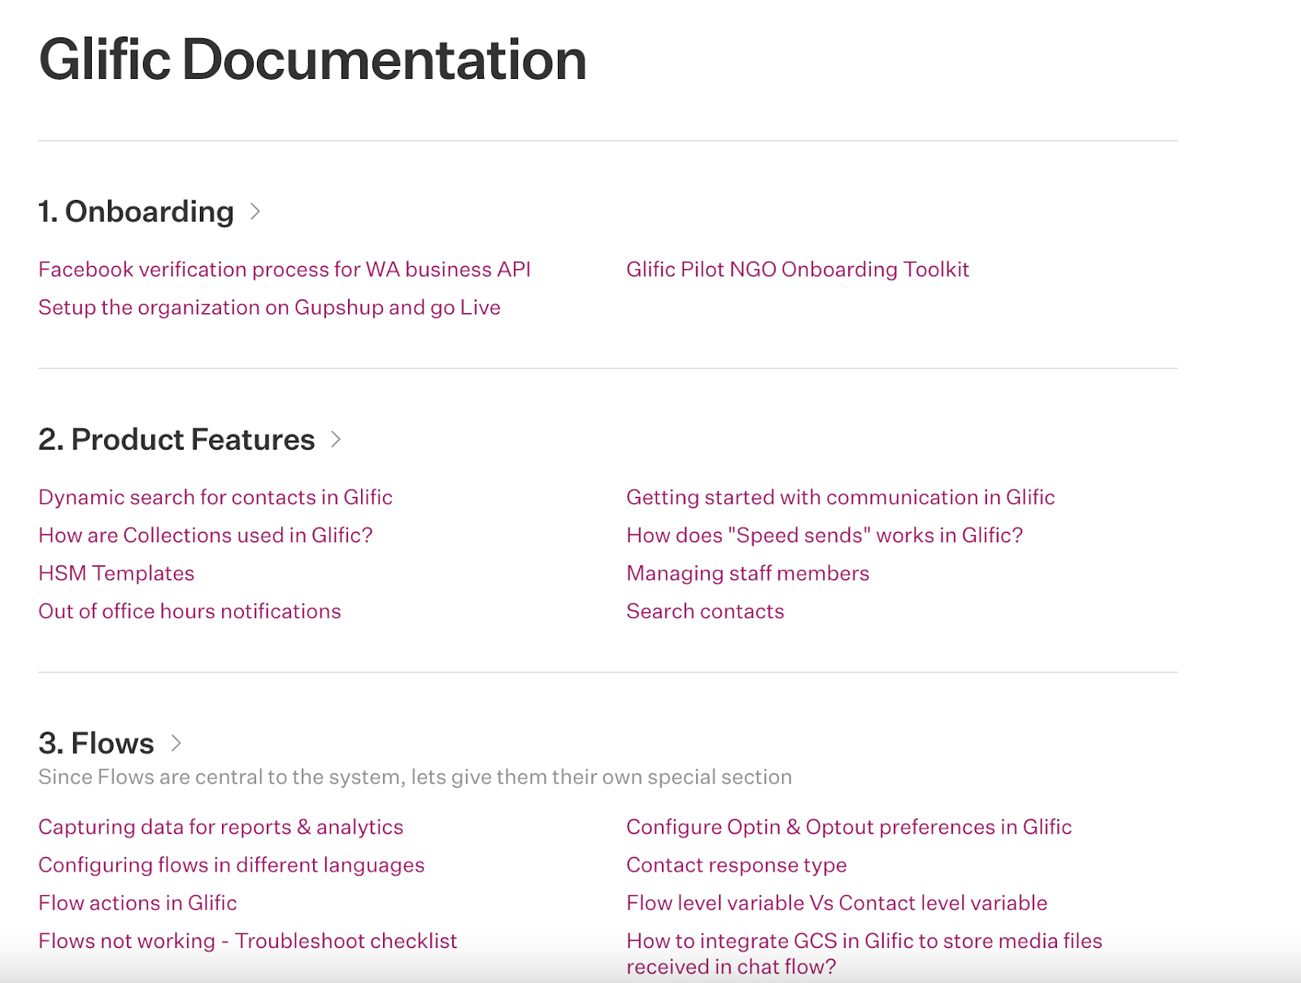This screenshot has height=983, width=1301.
Task: Open Glific Pilot NGO Onboarding Toolkit article
Action: 798,269
